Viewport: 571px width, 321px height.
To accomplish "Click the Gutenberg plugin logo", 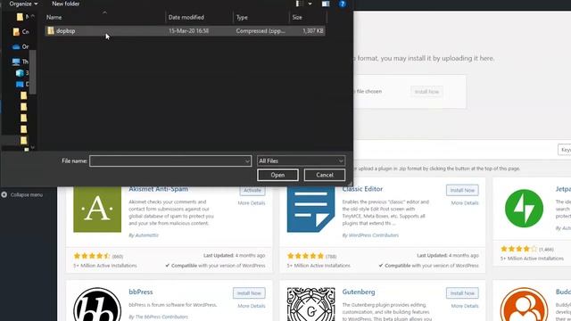I will click(x=310, y=304).
